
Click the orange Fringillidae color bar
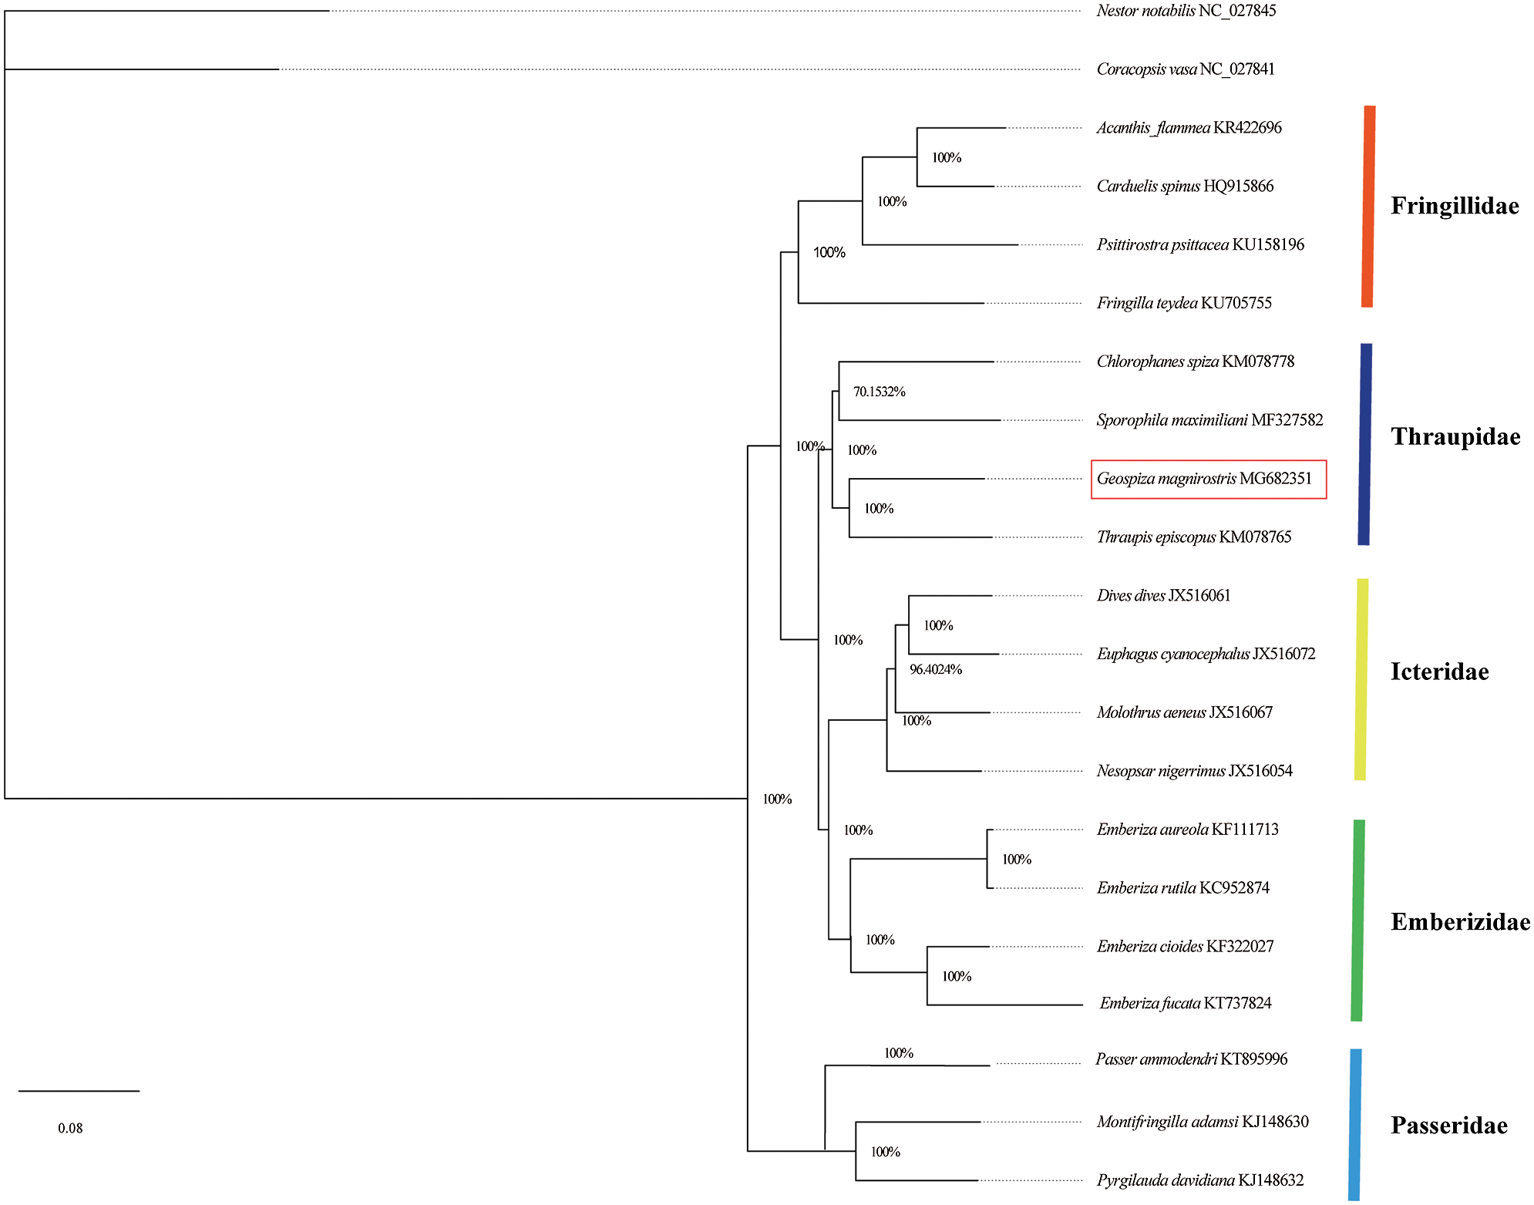1368,207
